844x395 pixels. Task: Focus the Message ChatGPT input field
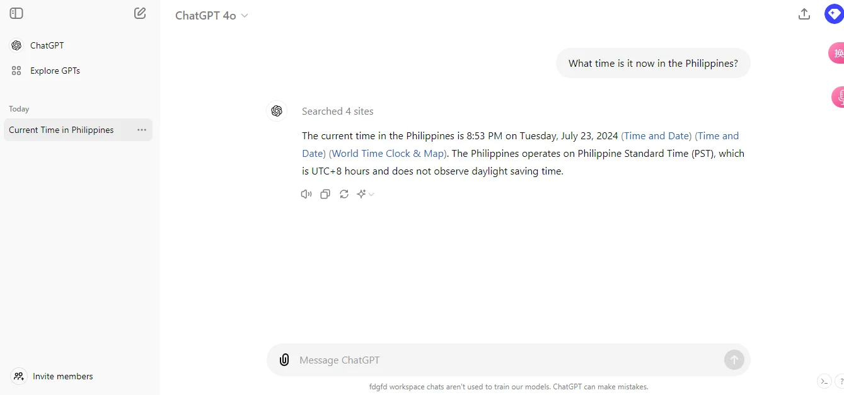pos(508,360)
